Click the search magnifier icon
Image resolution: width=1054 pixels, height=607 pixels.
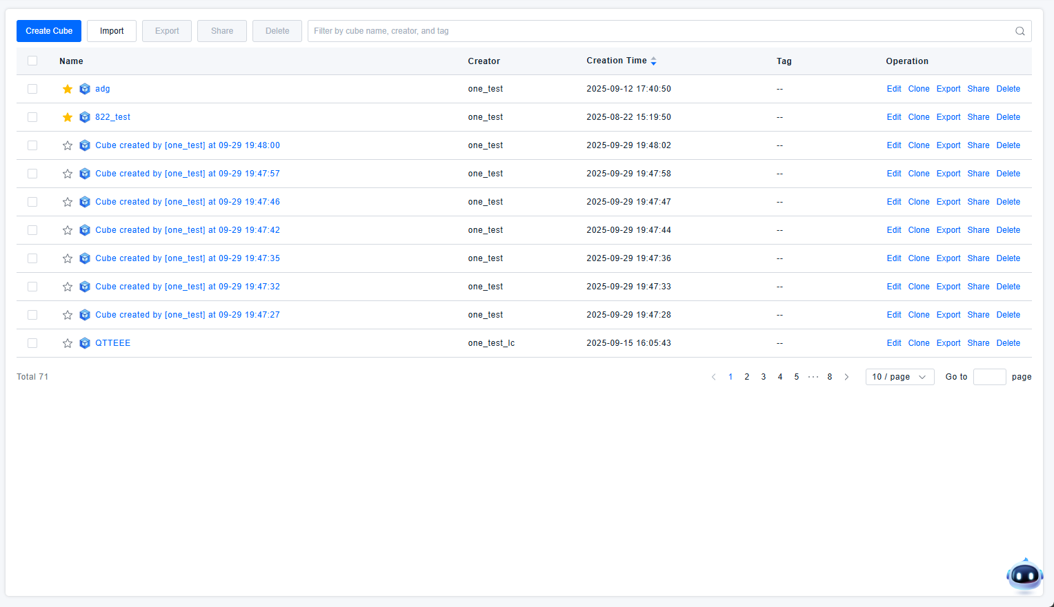tap(1020, 31)
